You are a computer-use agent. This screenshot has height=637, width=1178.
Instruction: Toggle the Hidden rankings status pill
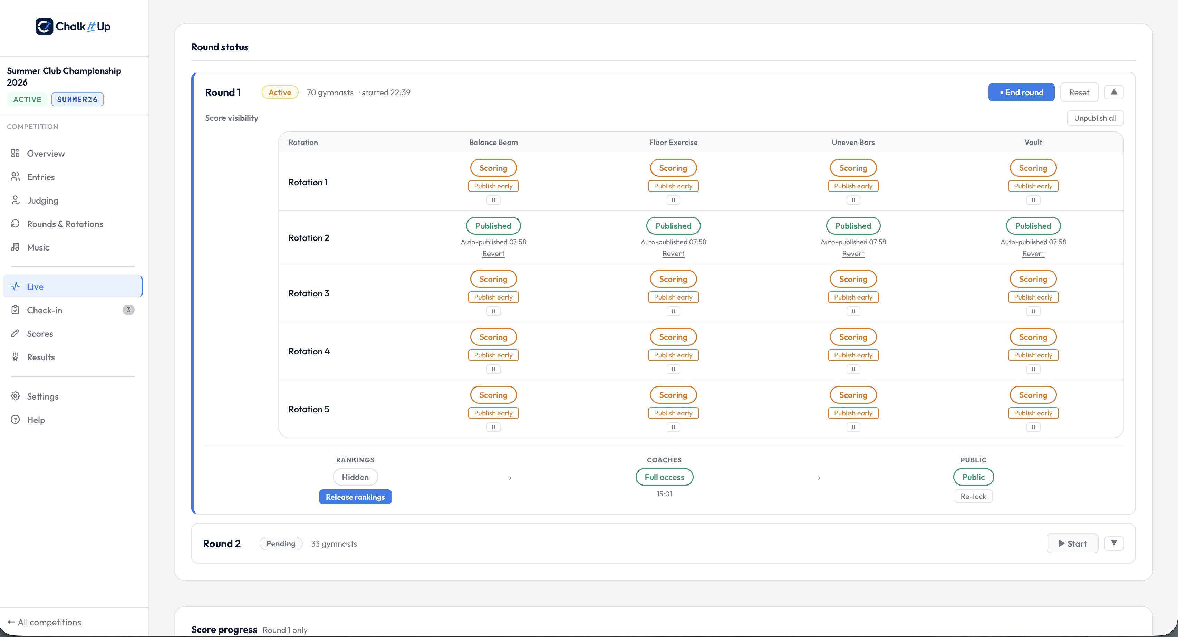coord(355,477)
